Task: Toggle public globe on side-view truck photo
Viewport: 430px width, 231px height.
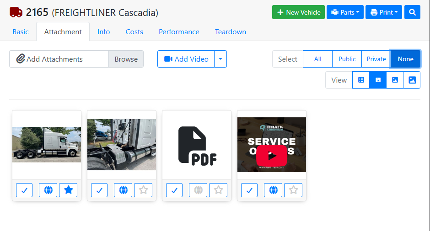Action: (48, 190)
